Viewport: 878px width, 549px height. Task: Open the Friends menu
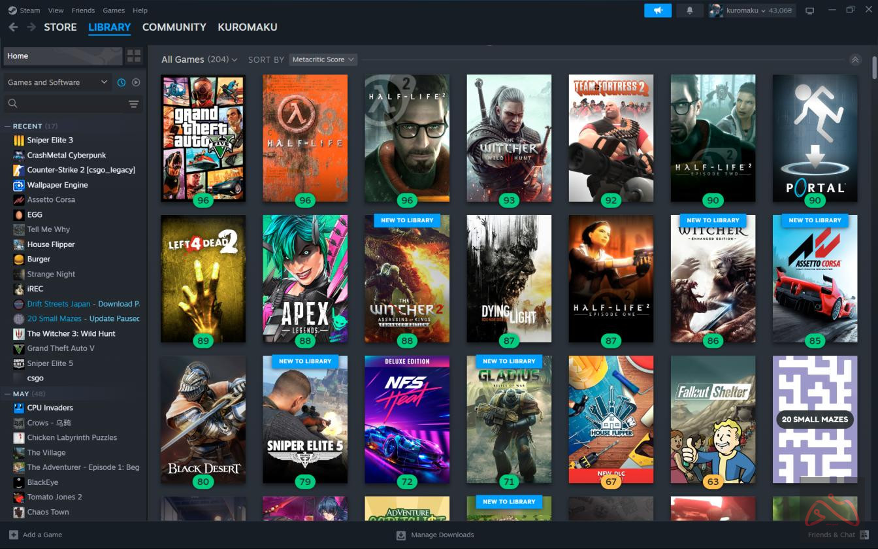pos(83,10)
